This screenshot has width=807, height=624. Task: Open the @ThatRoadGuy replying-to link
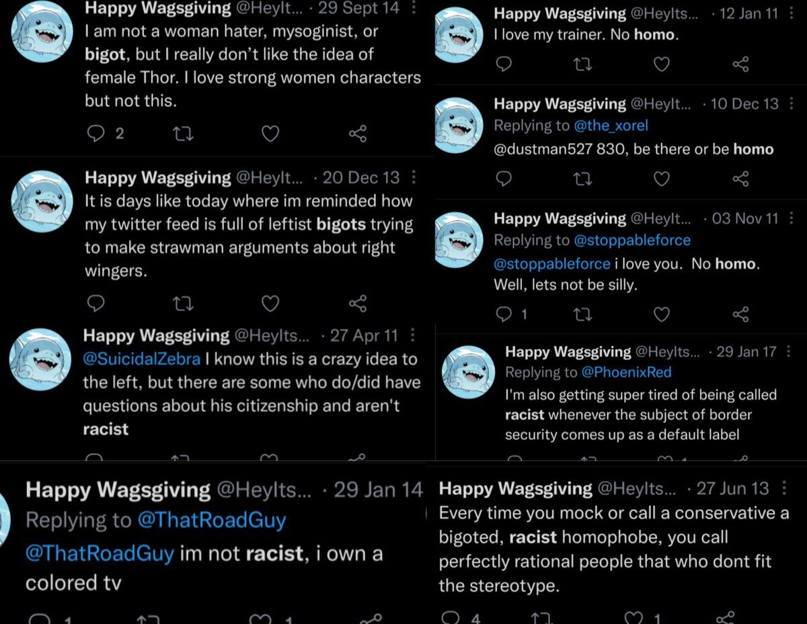pyautogui.click(x=212, y=520)
